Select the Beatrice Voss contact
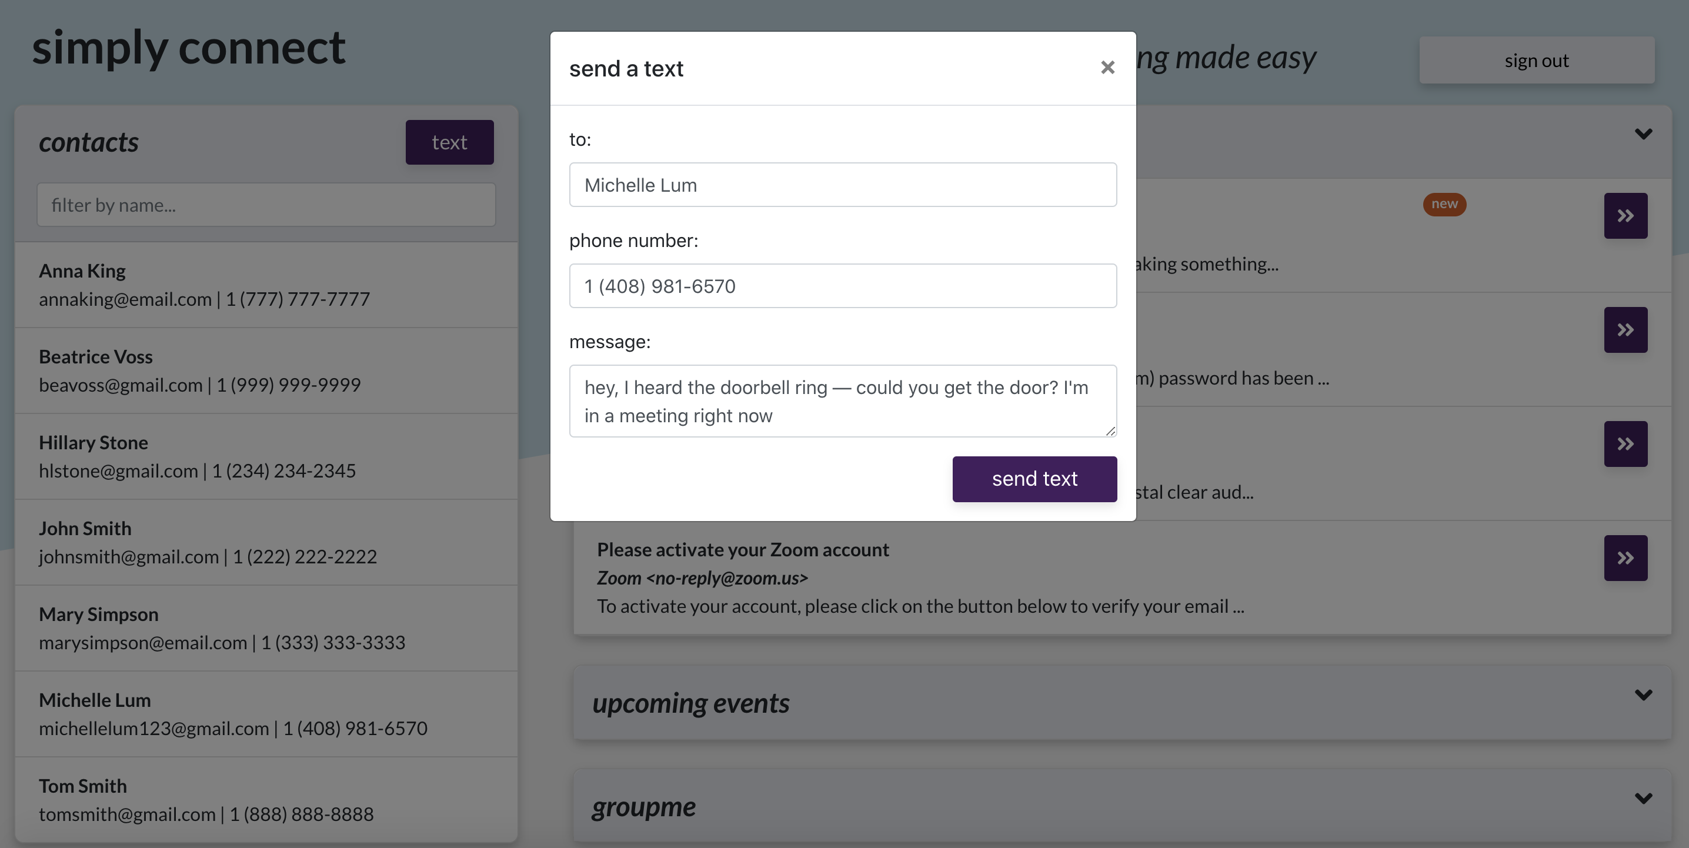Viewport: 1689px width, 848px height. (266, 370)
